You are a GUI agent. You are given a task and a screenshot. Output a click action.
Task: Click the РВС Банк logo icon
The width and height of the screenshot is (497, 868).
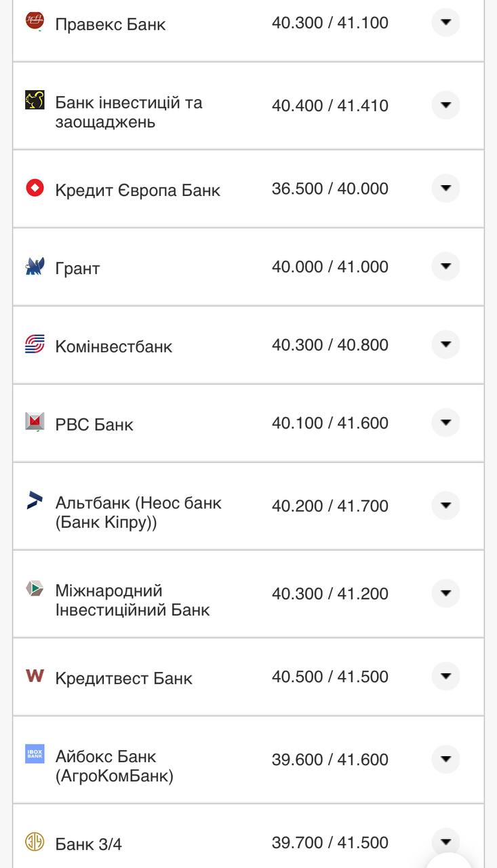tap(35, 422)
